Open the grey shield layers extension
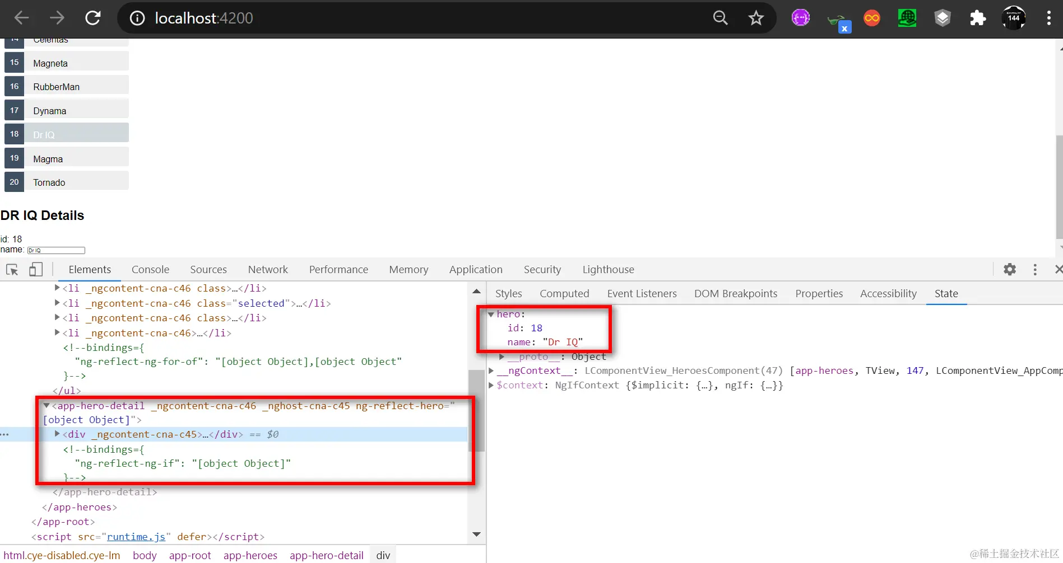This screenshot has width=1063, height=563. tap(943, 18)
